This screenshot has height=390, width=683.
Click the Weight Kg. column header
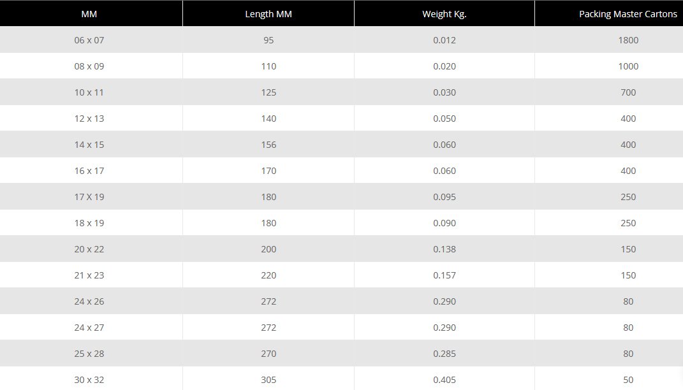tap(444, 14)
